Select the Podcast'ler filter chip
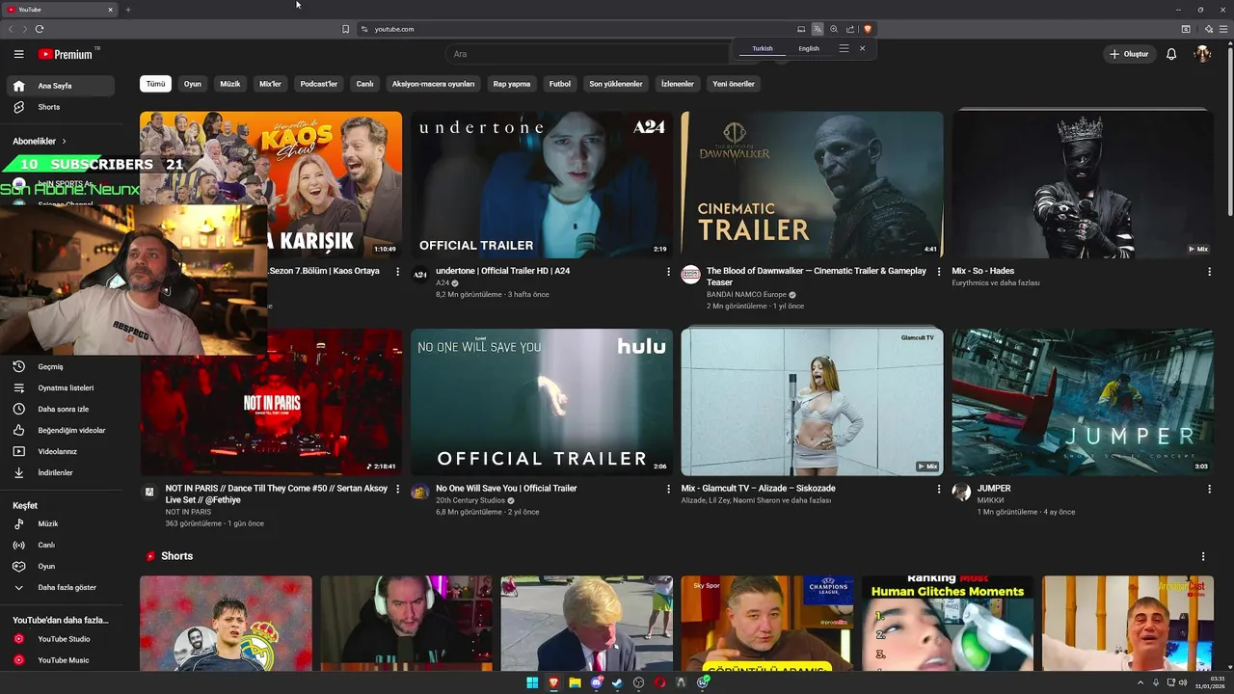Screen dimensions: 1234x694 [x=319, y=84]
